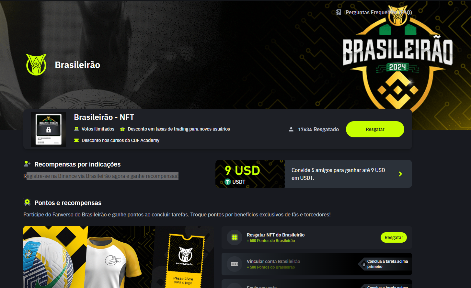471x288 pixels.
Task: Click the USDT Tether coin icon
Action: 228,182
